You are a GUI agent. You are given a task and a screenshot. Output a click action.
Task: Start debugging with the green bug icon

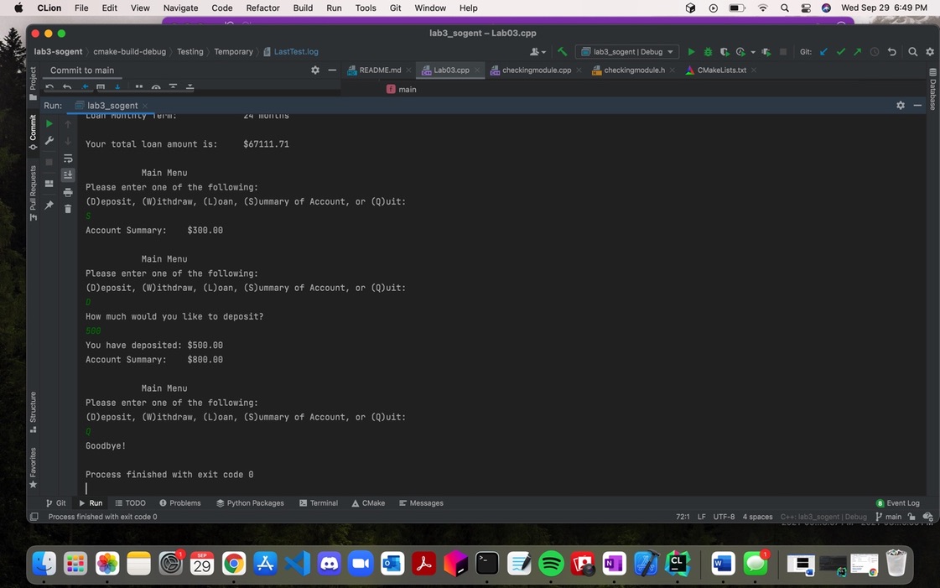click(x=708, y=51)
